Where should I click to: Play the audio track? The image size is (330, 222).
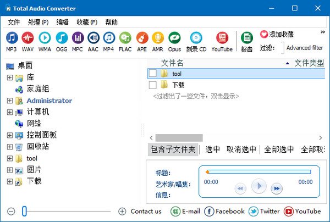(259, 186)
